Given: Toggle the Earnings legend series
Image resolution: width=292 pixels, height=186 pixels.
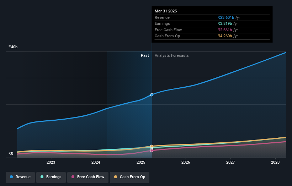Looking at the screenshot, I should [x=51, y=177].
